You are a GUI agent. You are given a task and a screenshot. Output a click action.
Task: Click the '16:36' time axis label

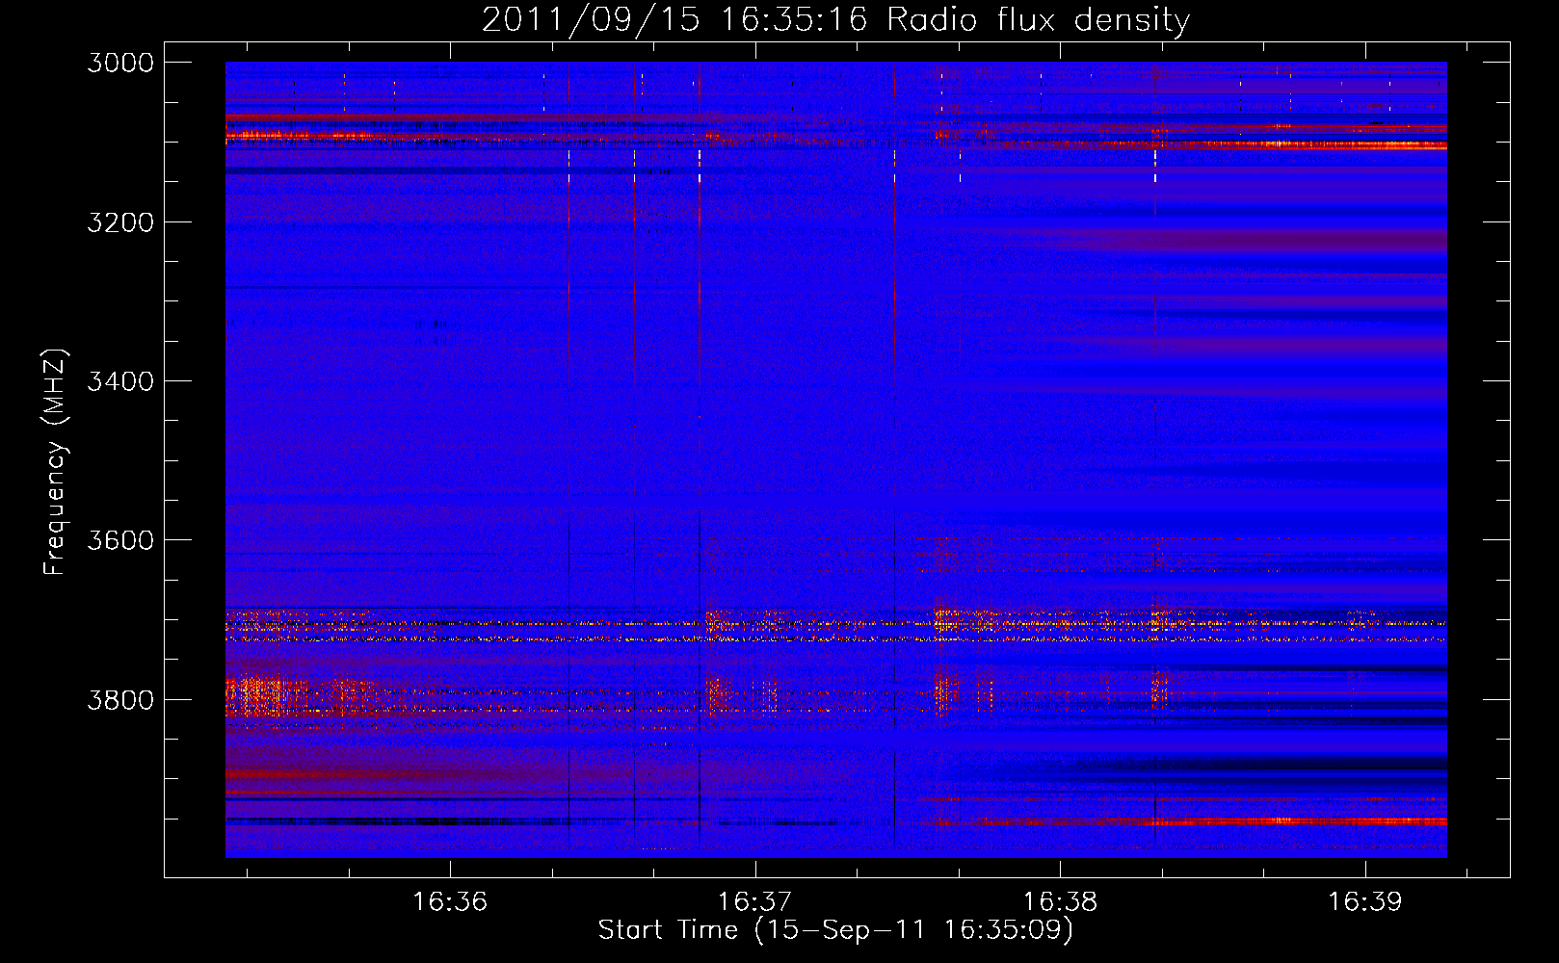click(x=450, y=902)
